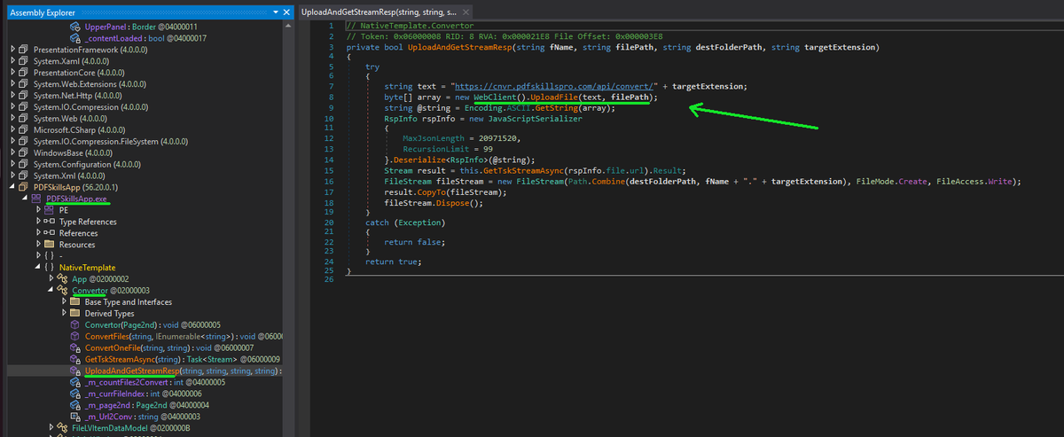This screenshot has height=437, width=1064.
Task: Select NativeTemplate namespace label
Action: coord(88,267)
